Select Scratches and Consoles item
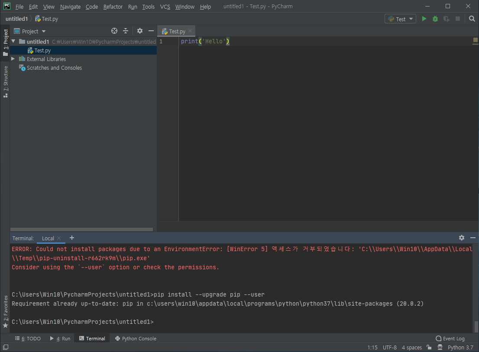This screenshot has height=352, width=479. coord(54,68)
